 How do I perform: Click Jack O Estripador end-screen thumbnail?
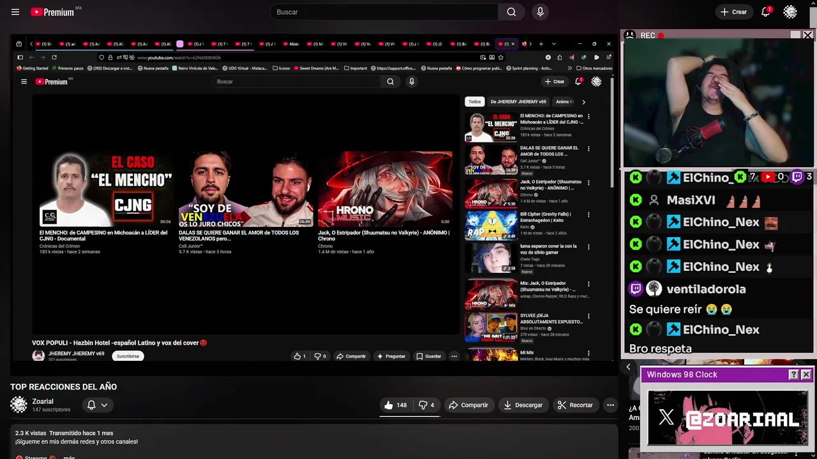[x=385, y=189]
